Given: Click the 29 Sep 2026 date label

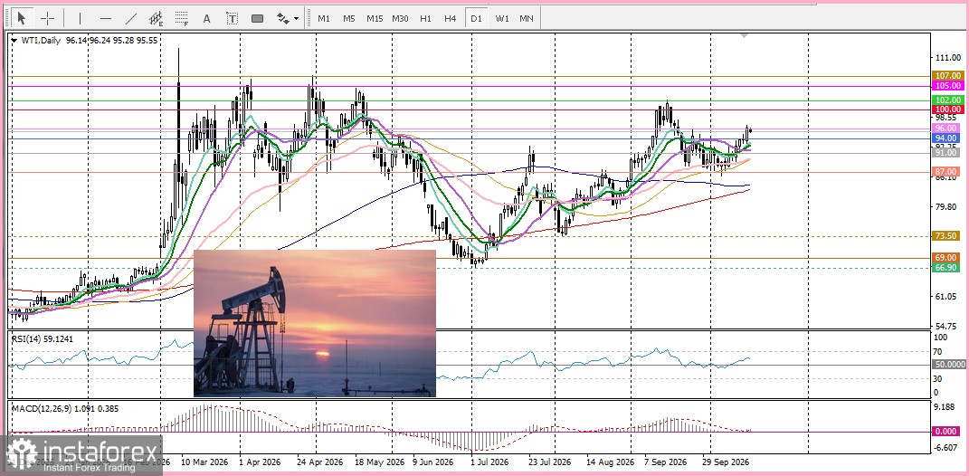Looking at the screenshot, I should [727, 462].
